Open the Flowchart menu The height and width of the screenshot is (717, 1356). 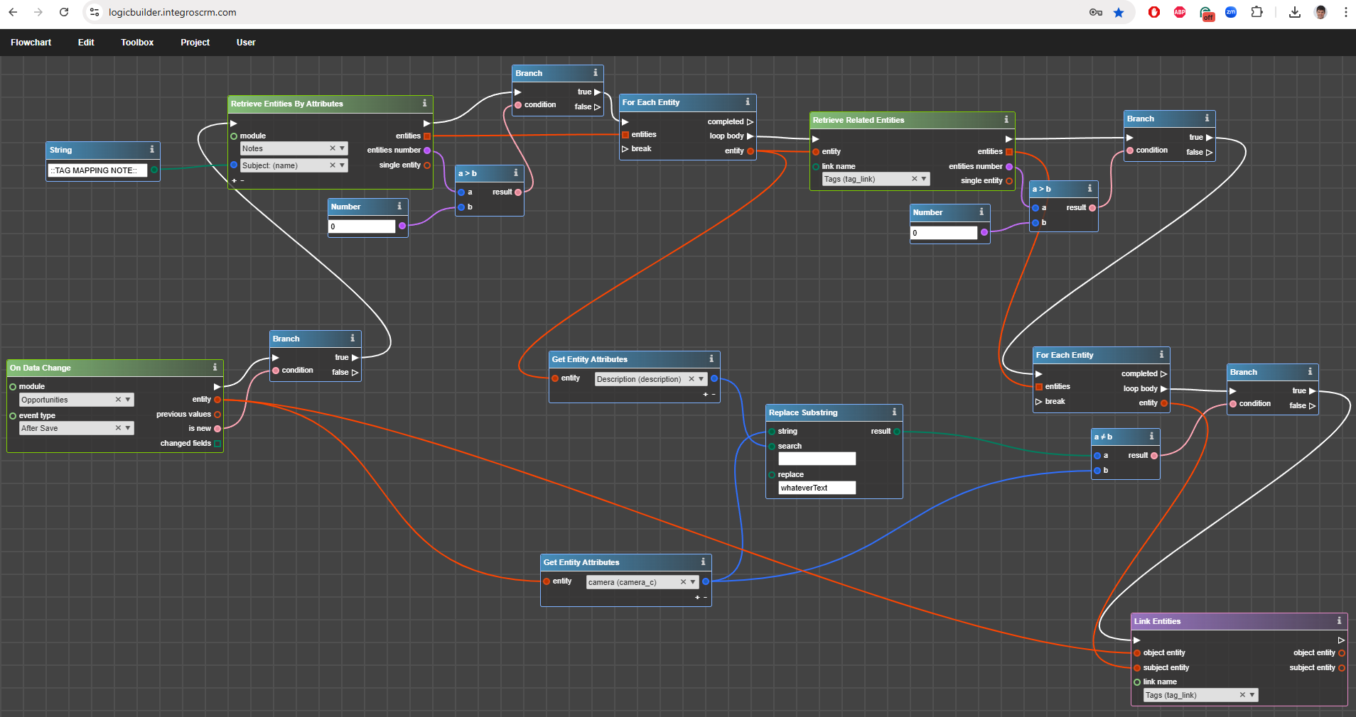pos(31,43)
